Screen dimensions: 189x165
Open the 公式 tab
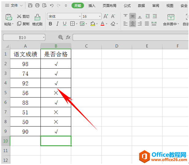click(127, 6)
